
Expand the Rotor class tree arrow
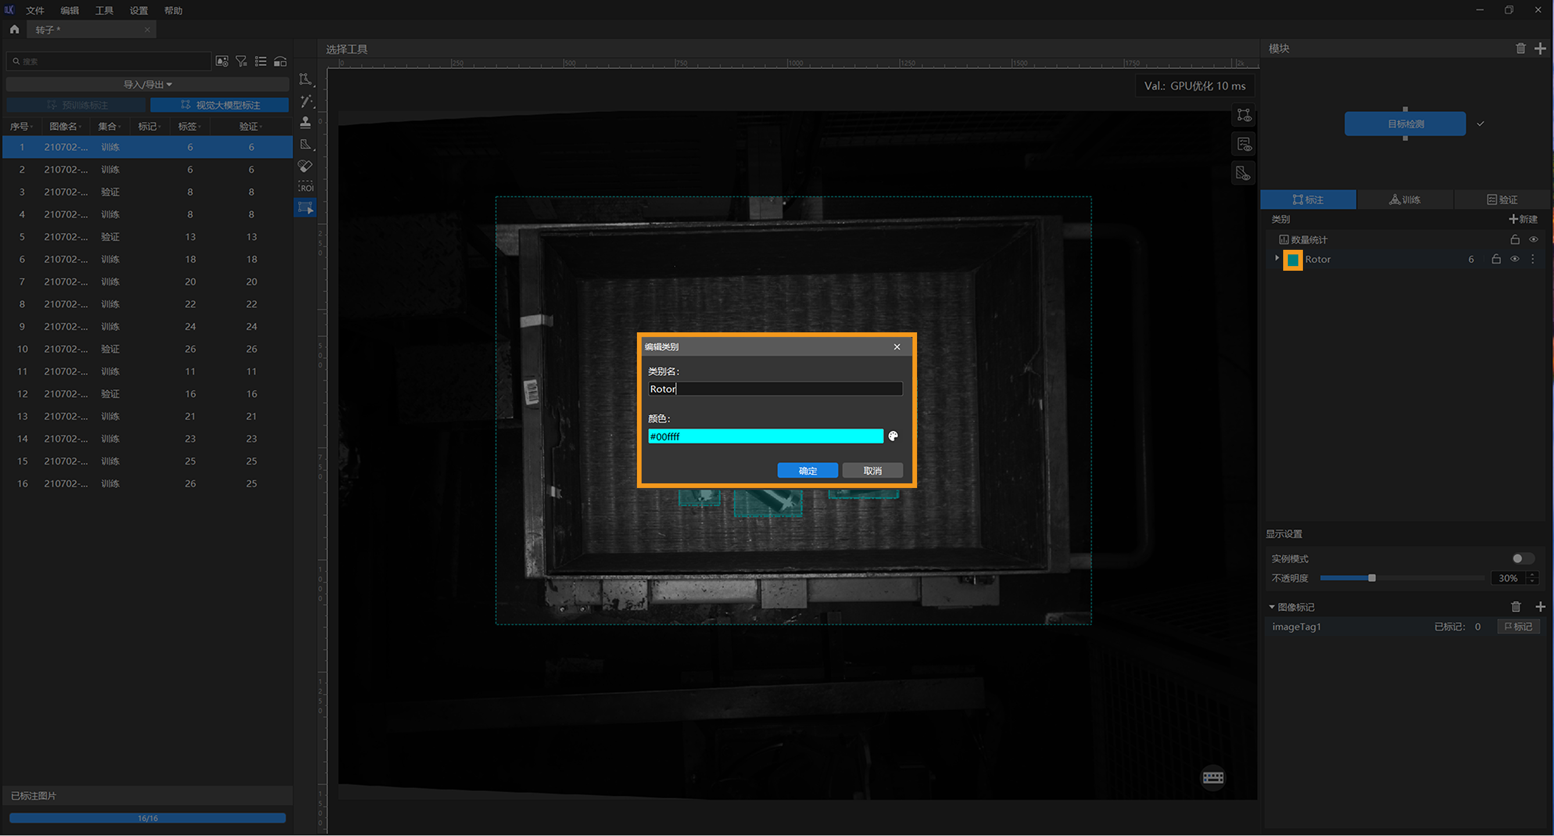click(x=1276, y=258)
